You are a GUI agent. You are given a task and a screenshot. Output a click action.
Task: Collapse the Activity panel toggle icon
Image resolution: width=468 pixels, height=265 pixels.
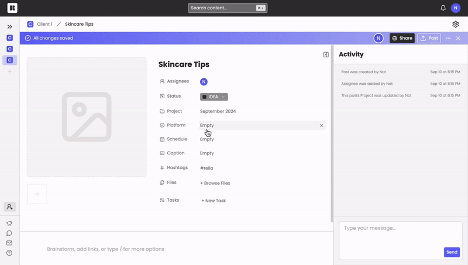[x=326, y=54]
